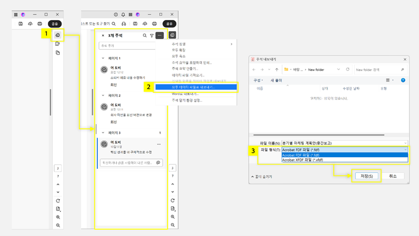The width and height of the screenshot is (419, 236).
Task: Open address bar dropdown in export dialog
Action: pos(339,69)
